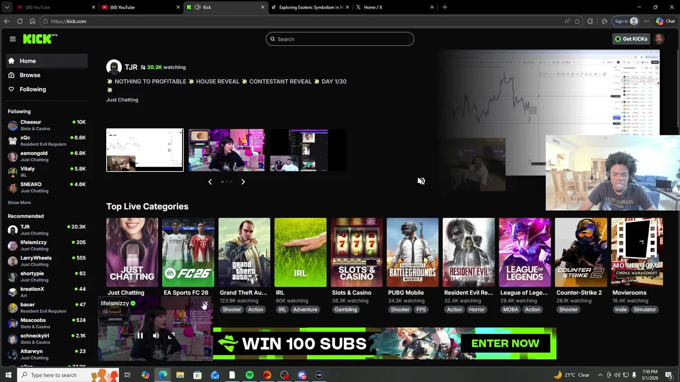The width and height of the screenshot is (680, 382).
Task: Open EA Sports FC 26 category
Action: coord(188,253)
